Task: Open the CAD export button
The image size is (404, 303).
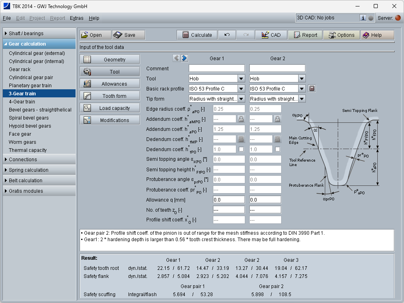Action: [271, 35]
